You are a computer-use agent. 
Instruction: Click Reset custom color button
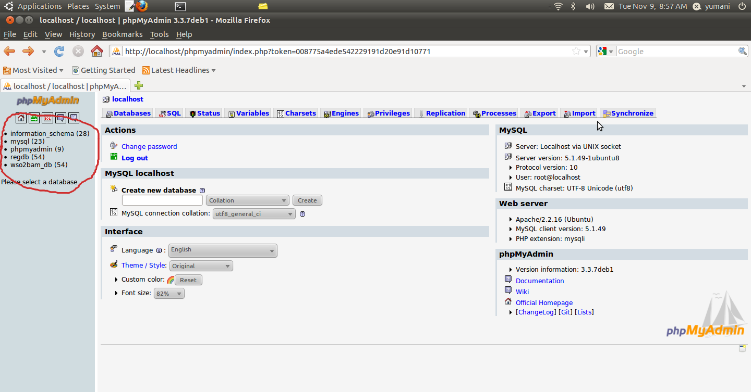click(x=188, y=280)
